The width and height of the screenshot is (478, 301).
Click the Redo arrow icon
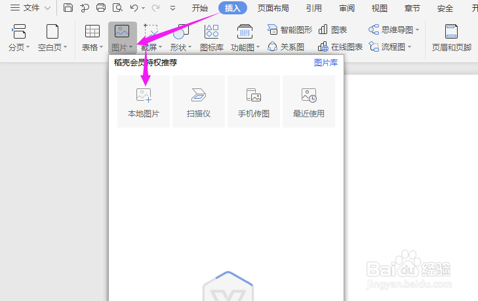[155, 8]
